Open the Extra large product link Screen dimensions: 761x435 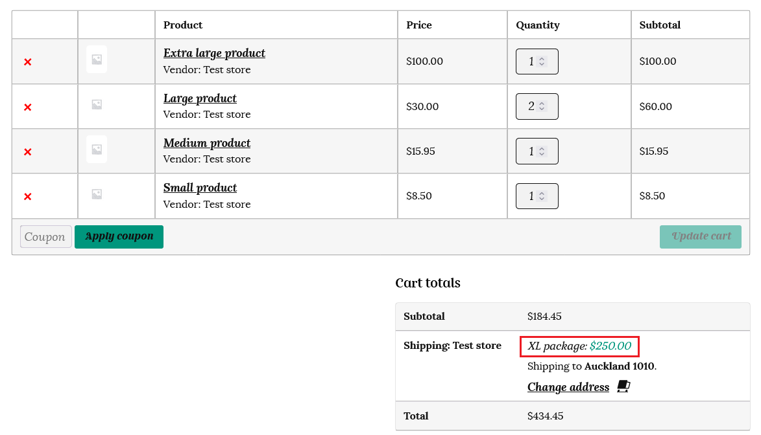click(214, 53)
